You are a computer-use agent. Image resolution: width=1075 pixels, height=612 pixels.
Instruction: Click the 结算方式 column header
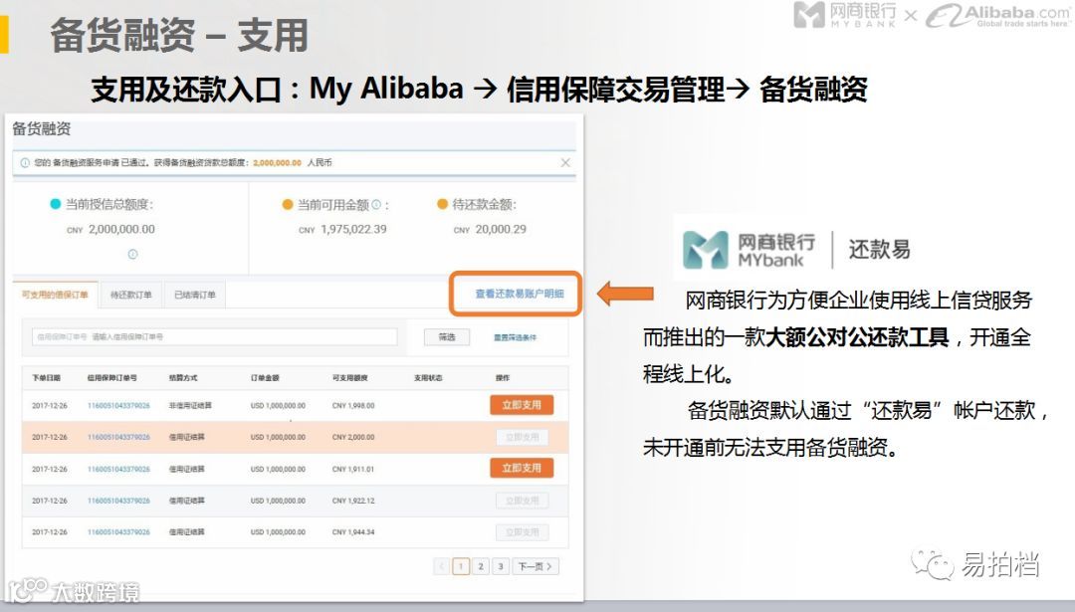pos(183,378)
